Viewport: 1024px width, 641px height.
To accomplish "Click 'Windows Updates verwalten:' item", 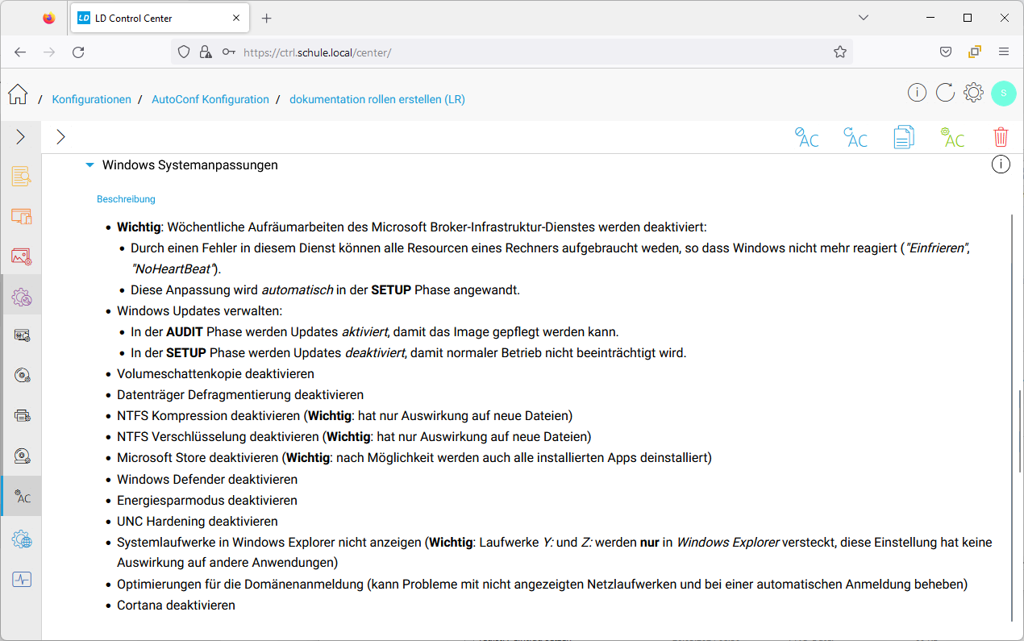I will click(200, 310).
